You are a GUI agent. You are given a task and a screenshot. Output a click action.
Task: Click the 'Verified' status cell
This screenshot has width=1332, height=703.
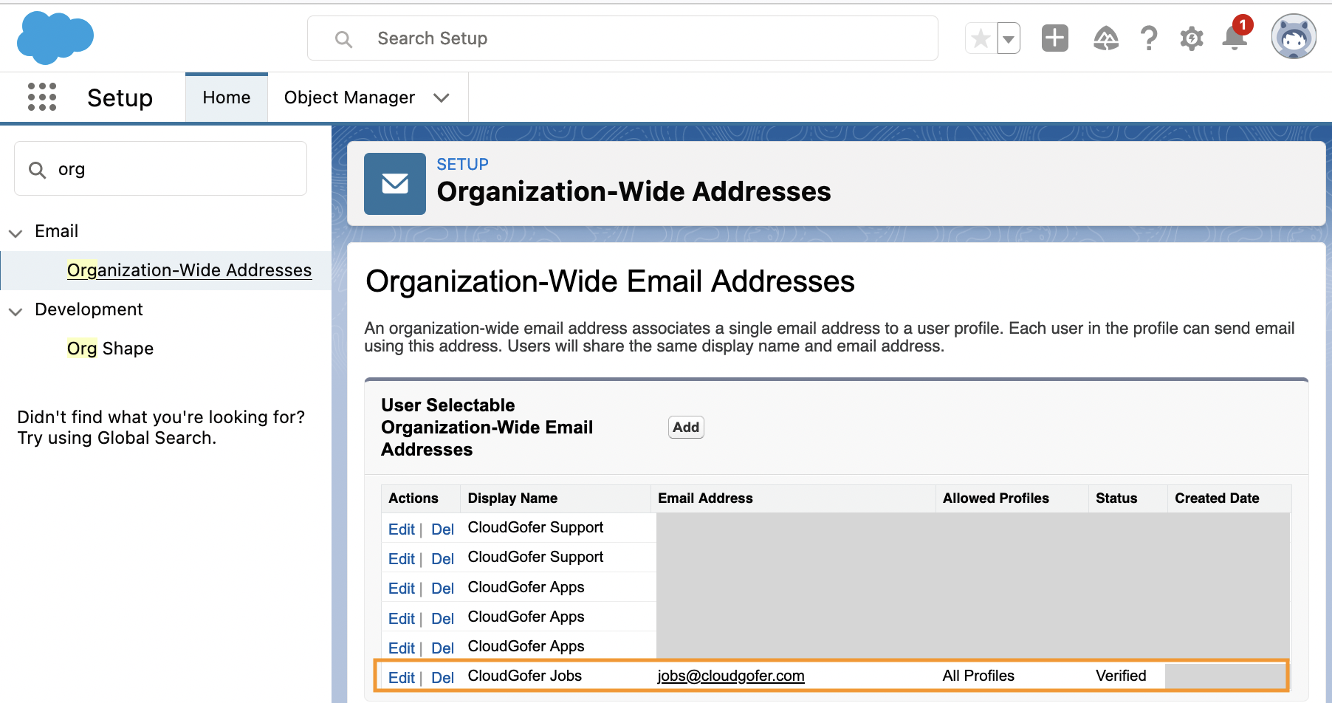point(1121,676)
